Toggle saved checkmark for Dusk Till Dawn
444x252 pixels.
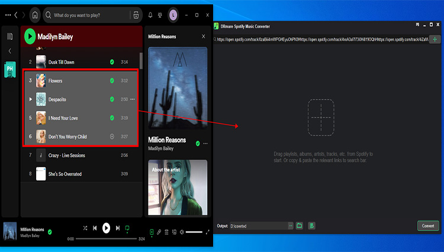[112, 62]
